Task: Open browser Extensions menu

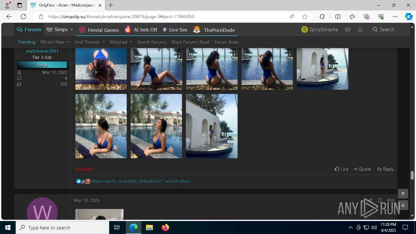Action: click(x=322, y=17)
